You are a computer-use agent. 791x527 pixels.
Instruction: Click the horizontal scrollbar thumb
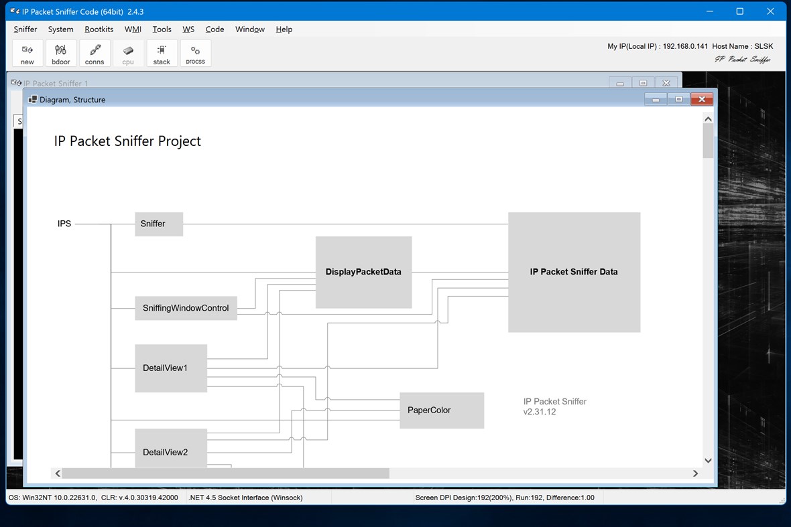coord(225,473)
